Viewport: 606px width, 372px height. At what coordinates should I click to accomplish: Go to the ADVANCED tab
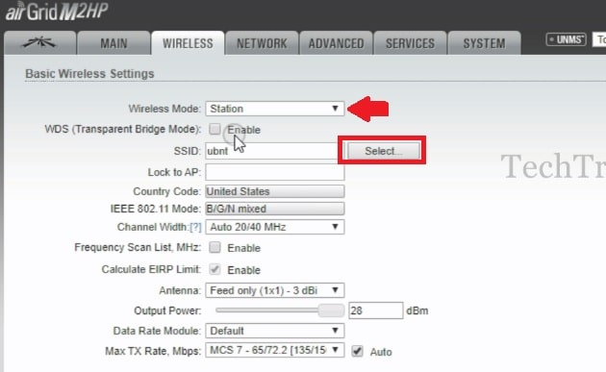(x=337, y=43)
